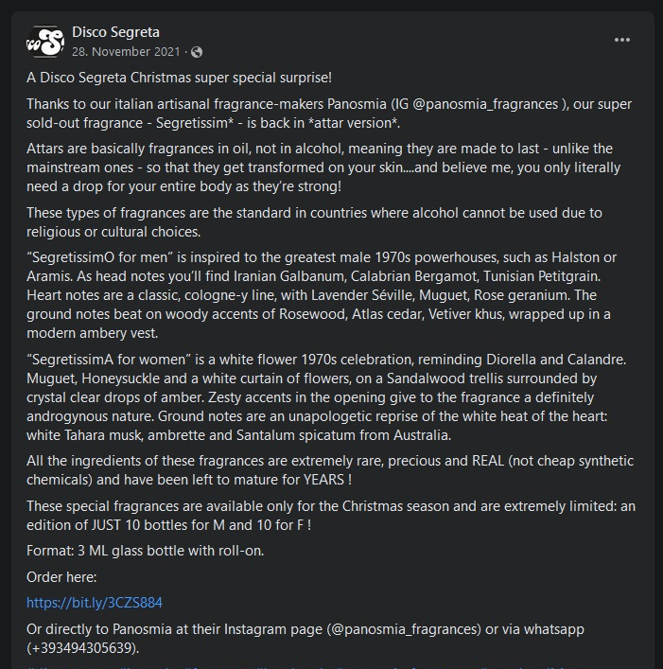Click the globe public-audience icon
Viewport: 663px width, 669px height.
click(x=197, y=52)
